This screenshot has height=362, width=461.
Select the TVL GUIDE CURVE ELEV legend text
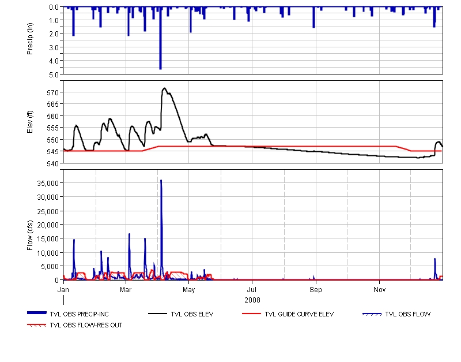299,315
